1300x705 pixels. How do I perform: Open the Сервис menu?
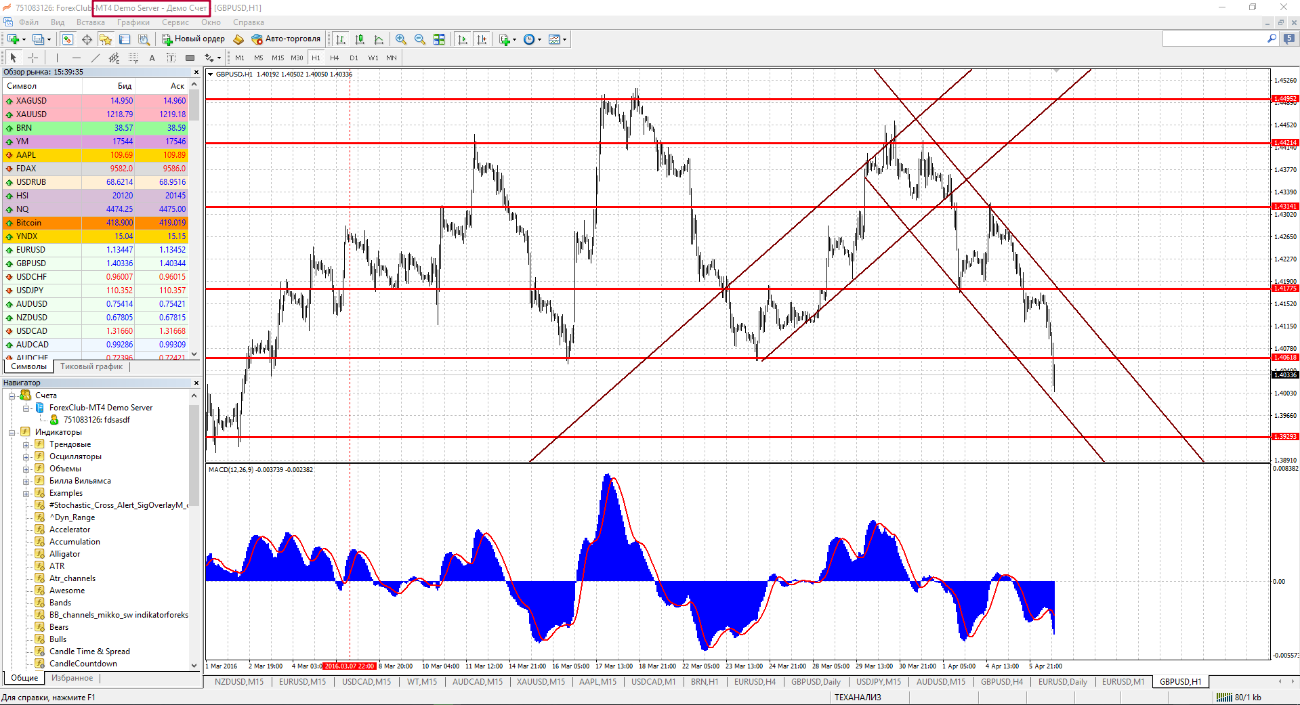pyautogui.click(x=175, y=22)
